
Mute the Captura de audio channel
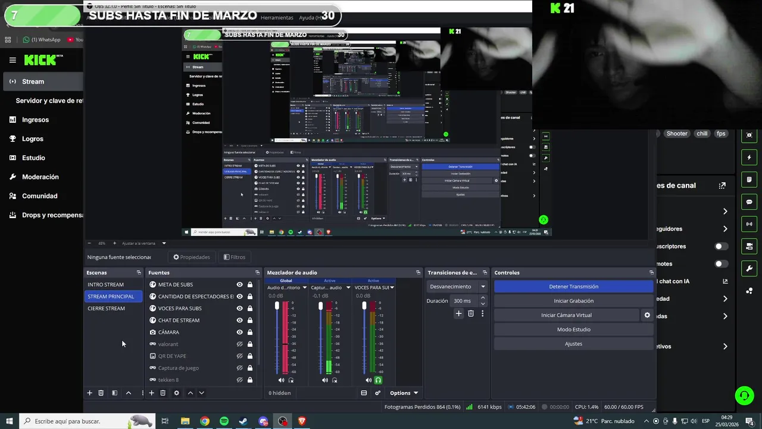click(x=324, y=380)
